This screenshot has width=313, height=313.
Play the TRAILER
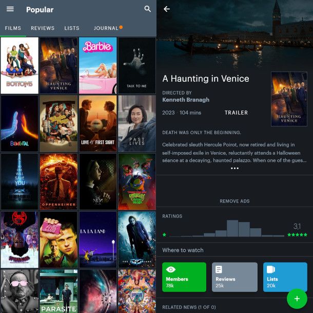coord(236,113)
